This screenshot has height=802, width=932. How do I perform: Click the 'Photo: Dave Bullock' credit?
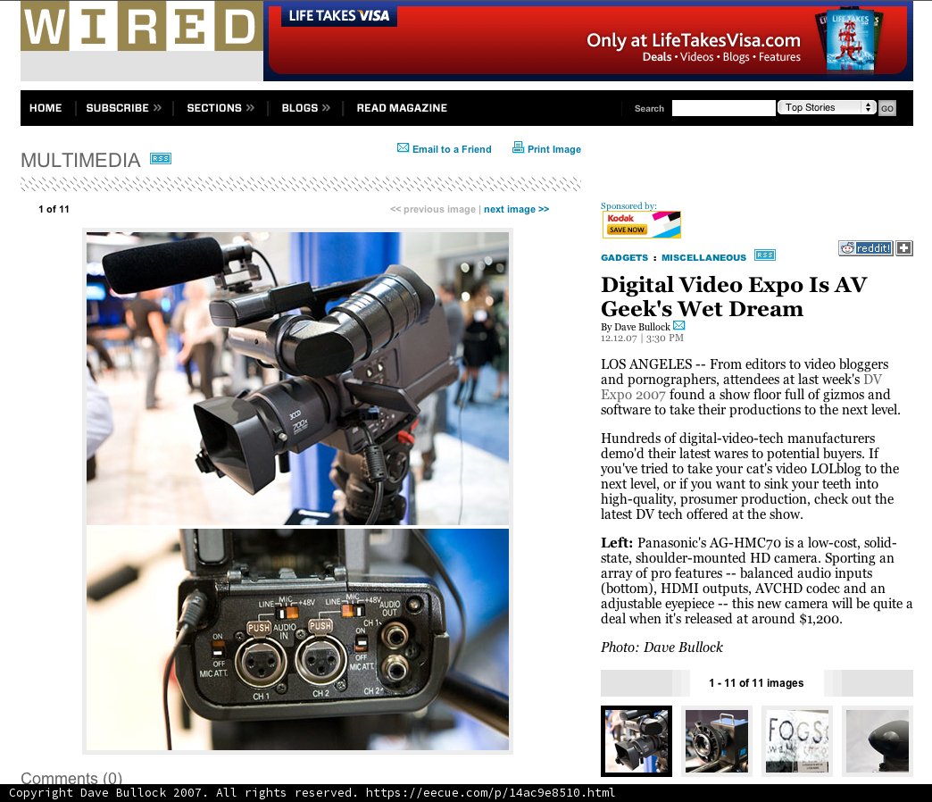click(662, 647)
